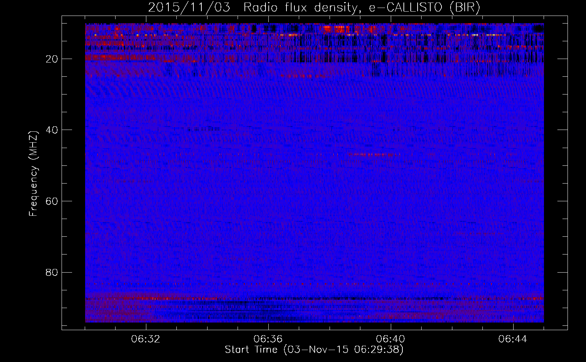This screenshot has width=586, height=362.
Task: Click the 'Start Time (03-Nov-15 06:29:38)' label
Action: click(314, 350)
